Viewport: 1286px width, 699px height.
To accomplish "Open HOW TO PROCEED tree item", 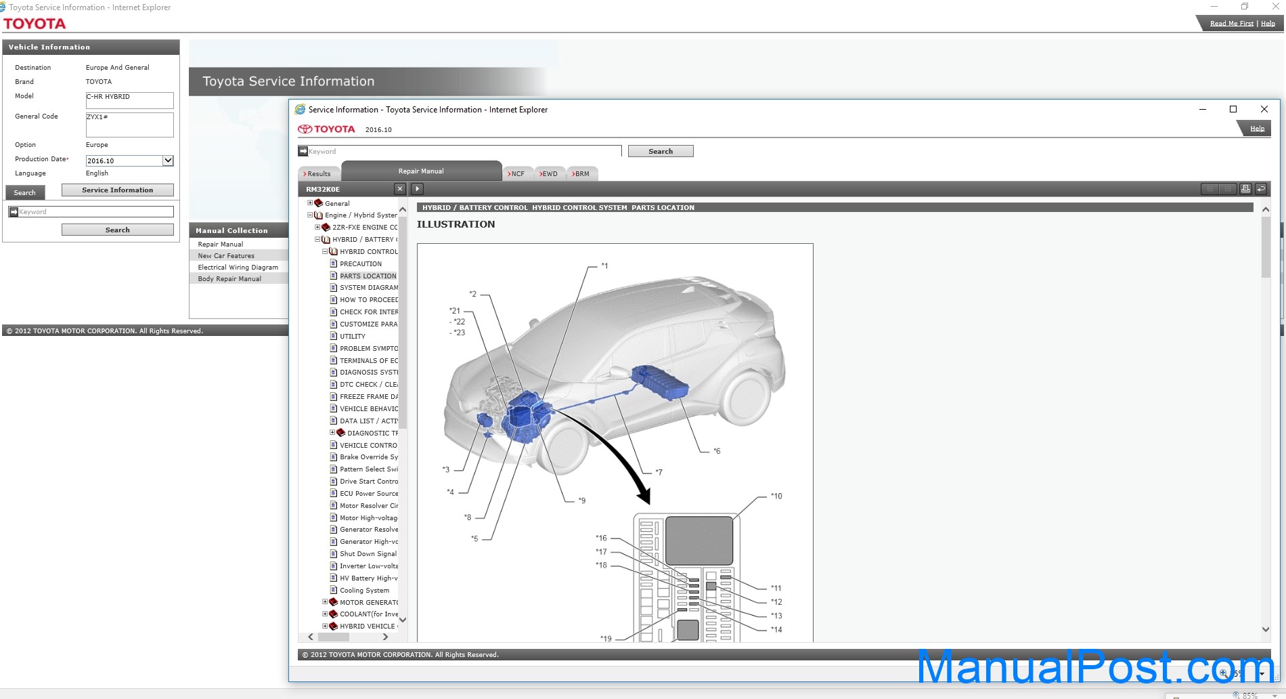I will click(369, 300).
